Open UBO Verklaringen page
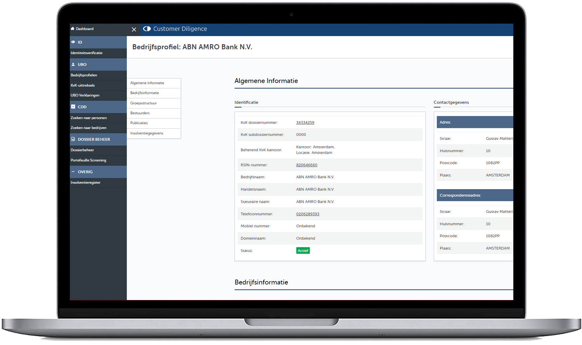Screen dimensions: 582x345 tap(85, 95)
